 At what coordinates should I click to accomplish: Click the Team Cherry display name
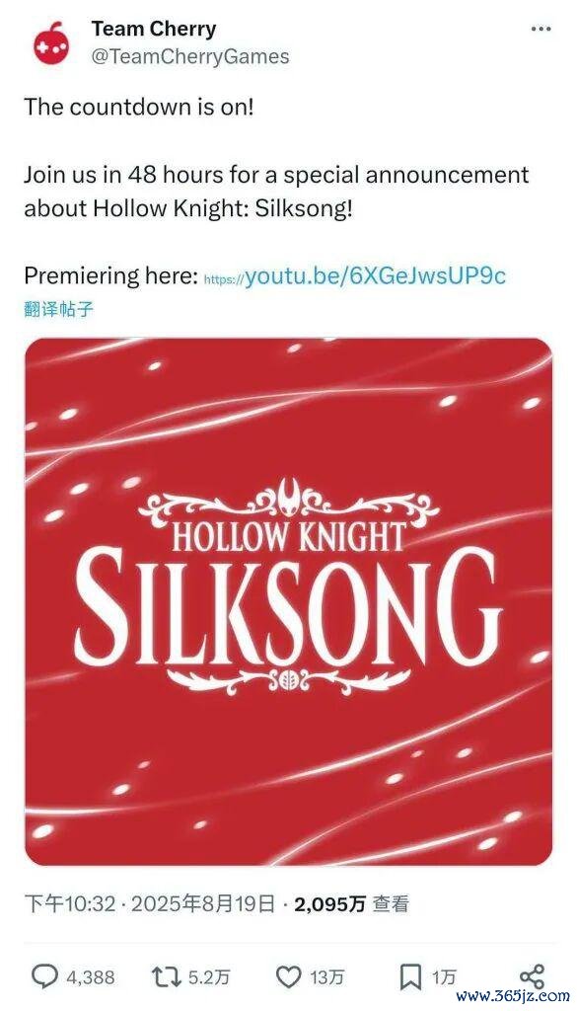coord(154,29)
